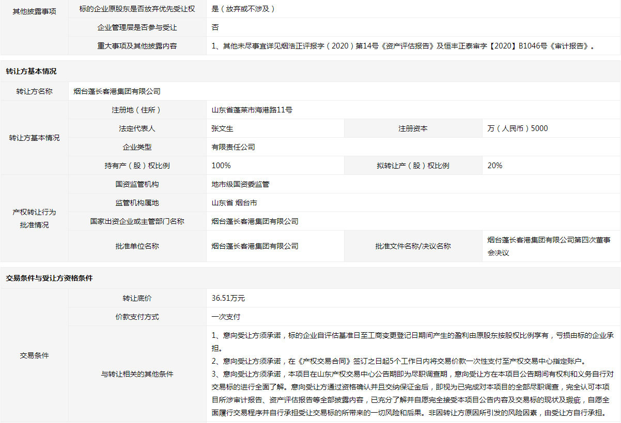The image size is (621, 423).
Task: Select the value 100%
Action: (221, 166)
